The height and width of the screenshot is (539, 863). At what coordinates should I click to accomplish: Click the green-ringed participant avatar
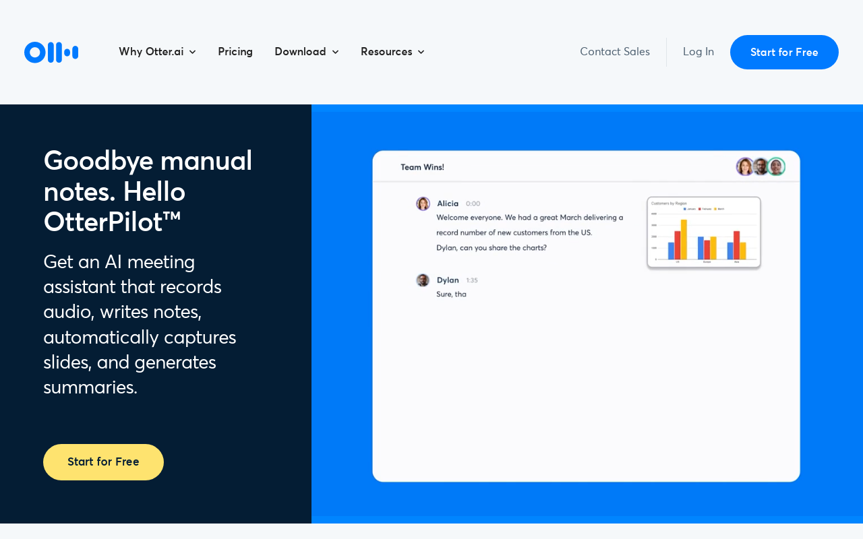coord(775,166)
